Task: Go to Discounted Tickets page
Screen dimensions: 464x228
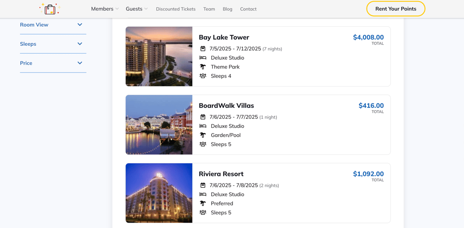Action: (x=176, y=9)
